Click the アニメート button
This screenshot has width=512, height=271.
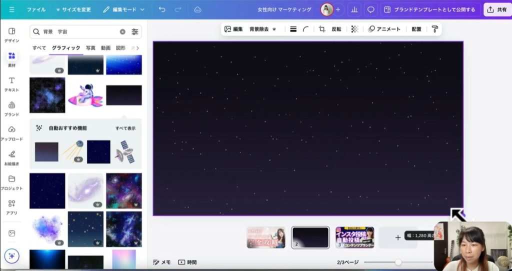(x=384, y=29)
